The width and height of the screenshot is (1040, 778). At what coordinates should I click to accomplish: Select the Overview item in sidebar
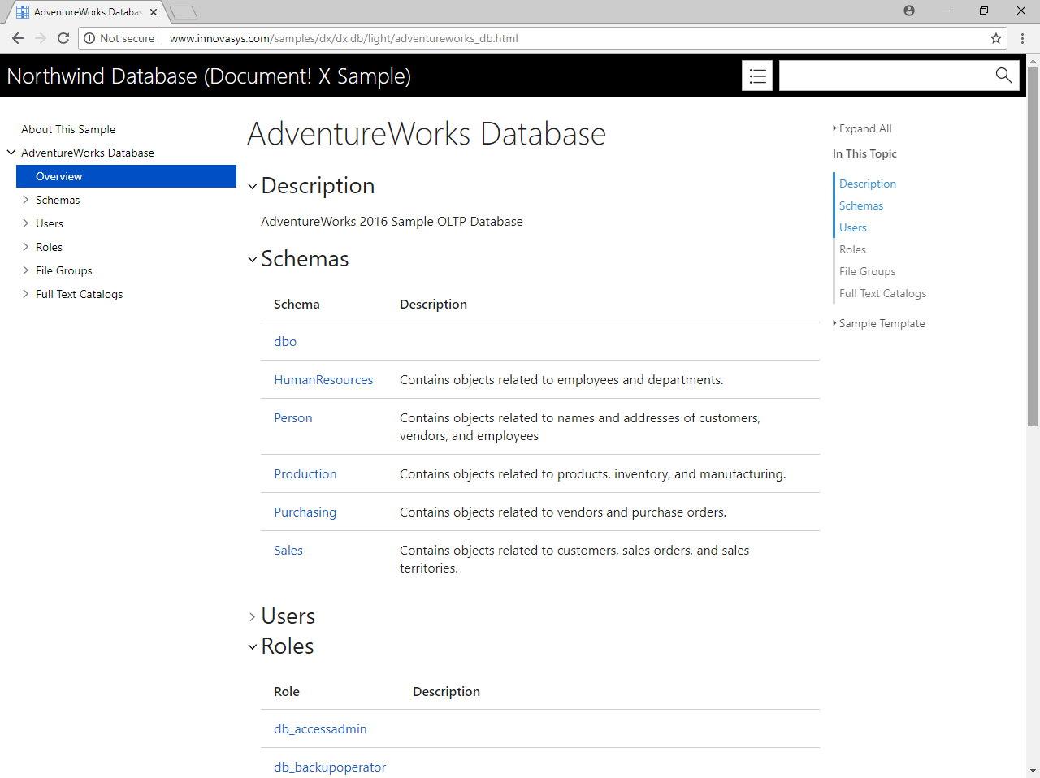pos(126,176)
